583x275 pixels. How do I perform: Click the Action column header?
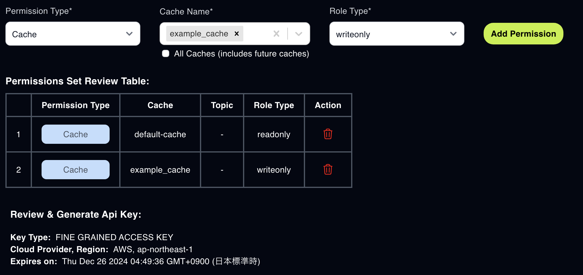(328, 105)
